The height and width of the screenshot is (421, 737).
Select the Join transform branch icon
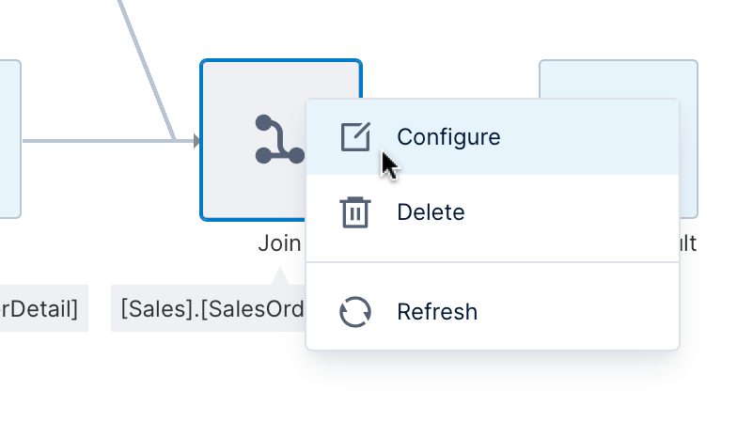(280, 139)
